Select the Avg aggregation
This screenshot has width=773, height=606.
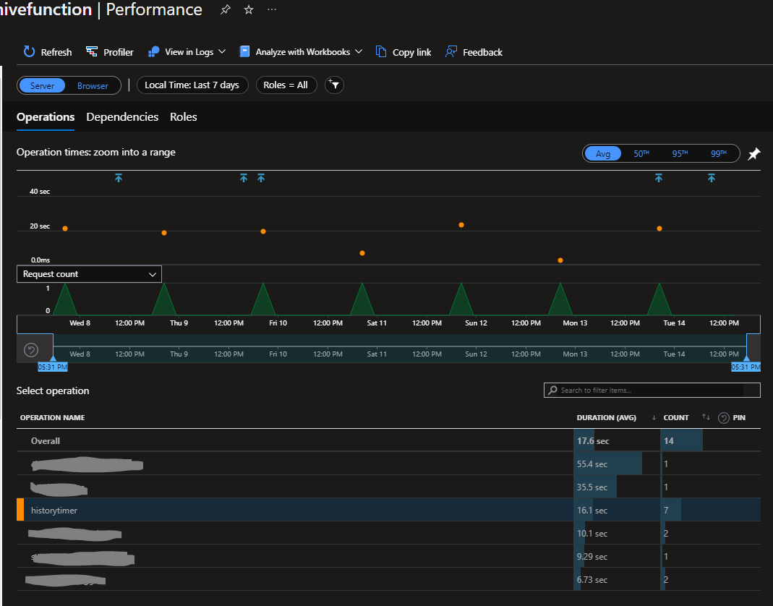click(602, 154)
